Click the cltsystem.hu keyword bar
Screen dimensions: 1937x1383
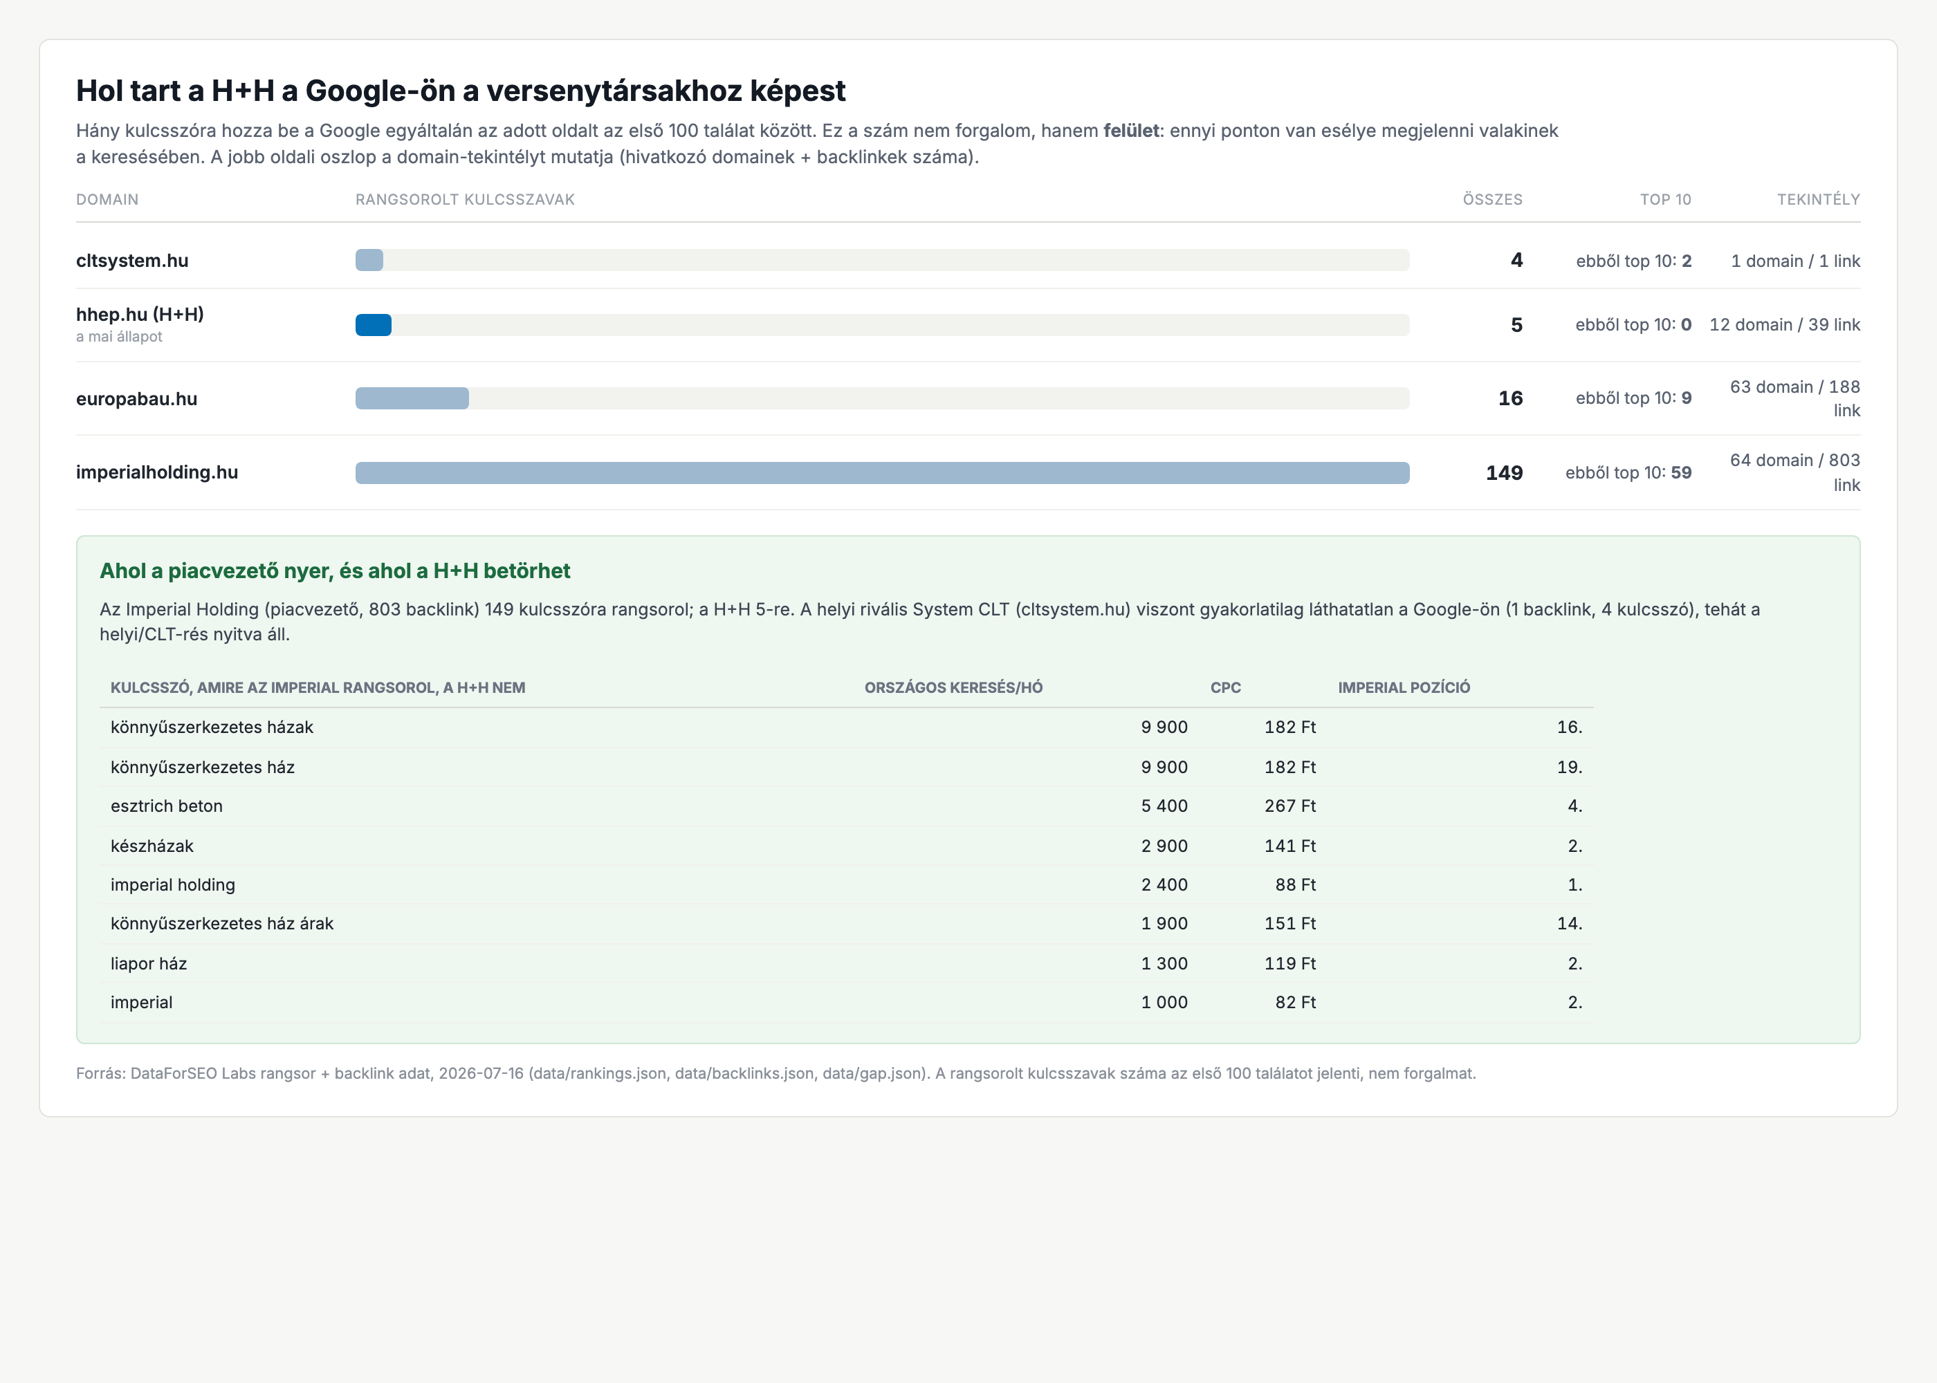click(x=369, y=261)
